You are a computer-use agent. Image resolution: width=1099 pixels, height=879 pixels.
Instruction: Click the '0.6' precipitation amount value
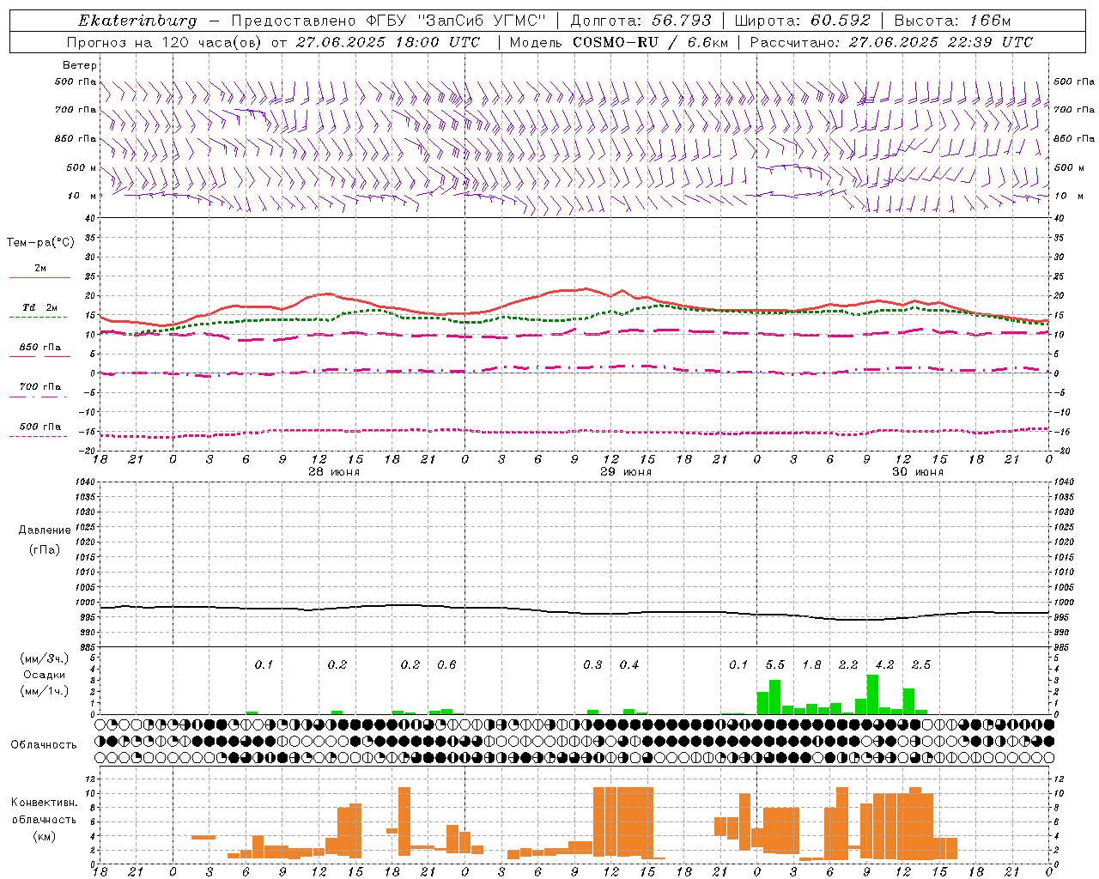click(x=446, y=664)
